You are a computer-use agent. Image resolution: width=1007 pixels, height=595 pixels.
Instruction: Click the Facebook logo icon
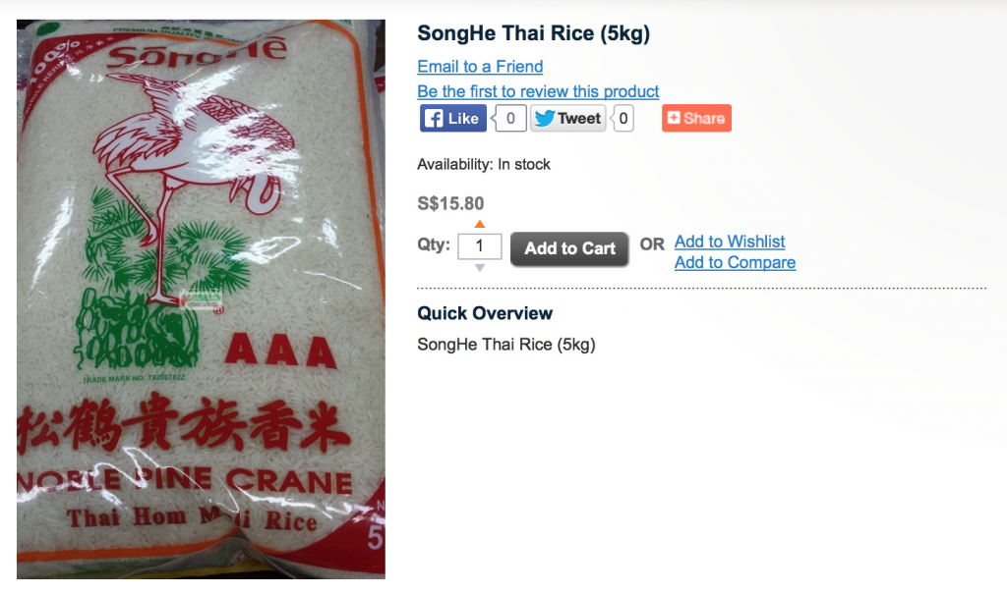coord(434,119)
